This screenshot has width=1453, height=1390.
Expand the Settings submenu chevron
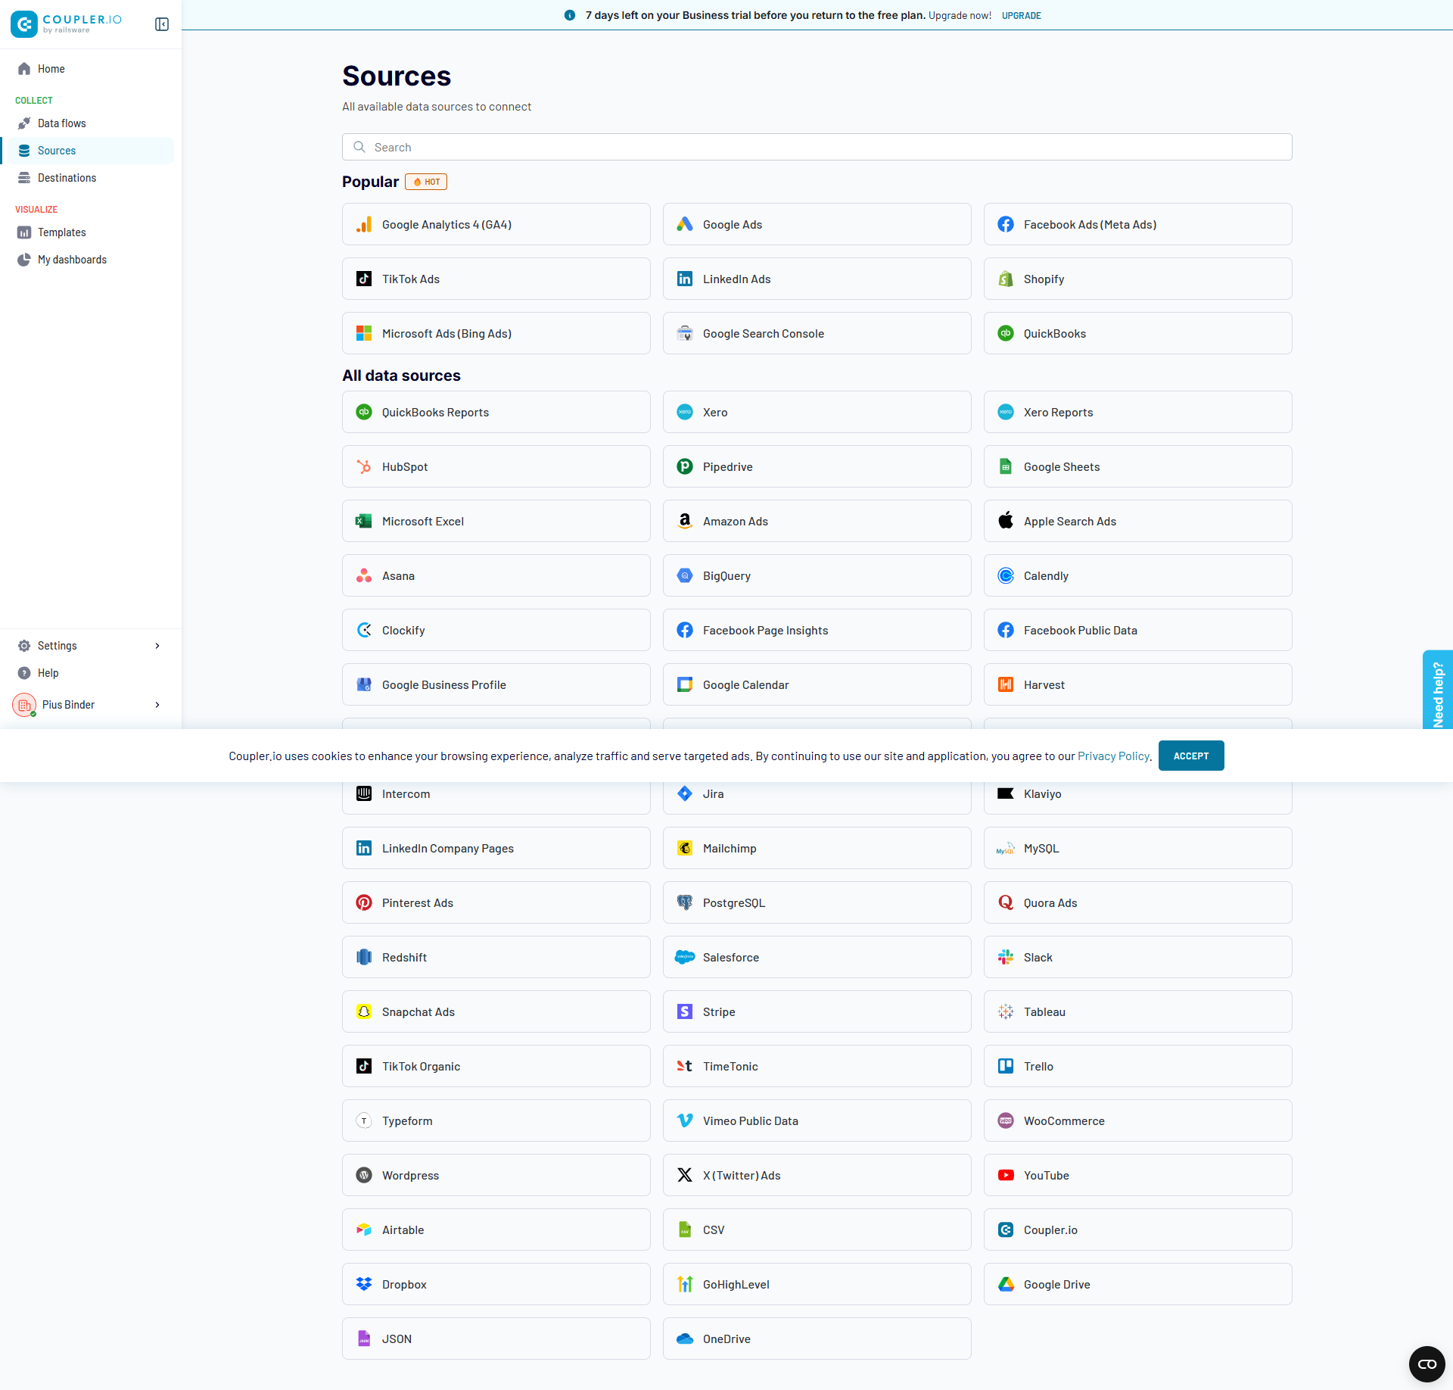point(157,646)
